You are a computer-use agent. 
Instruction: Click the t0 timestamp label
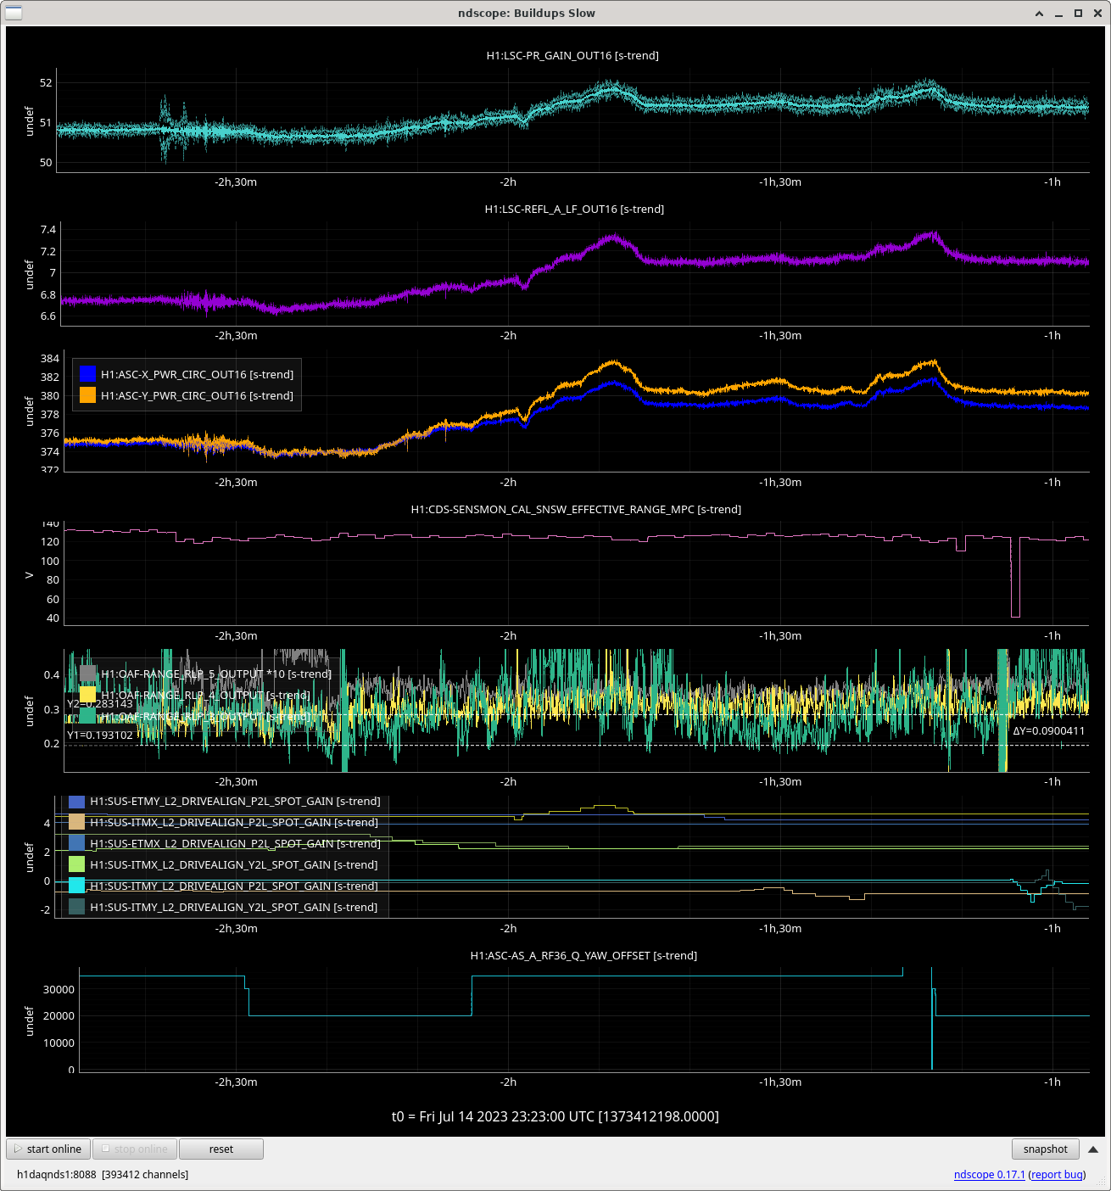pyautogui.click(x=555, y=1116)
